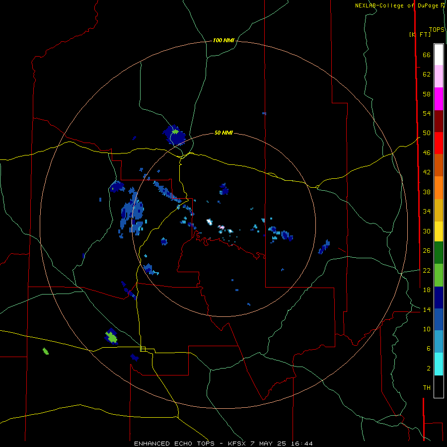Click the white swatch in the tops legend
Screen dimensions: 447x447
coord(439,55)
